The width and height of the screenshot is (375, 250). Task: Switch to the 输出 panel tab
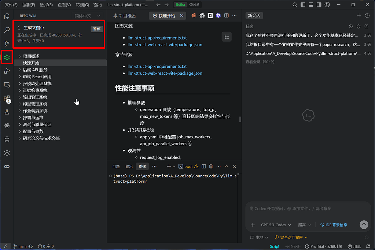[x=129, y=167]
